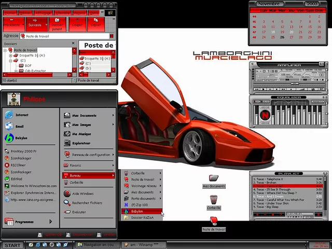Expand the Programmes submenu arrow
This screenshot has height=249, width=332.
click(x=50, y=222)
